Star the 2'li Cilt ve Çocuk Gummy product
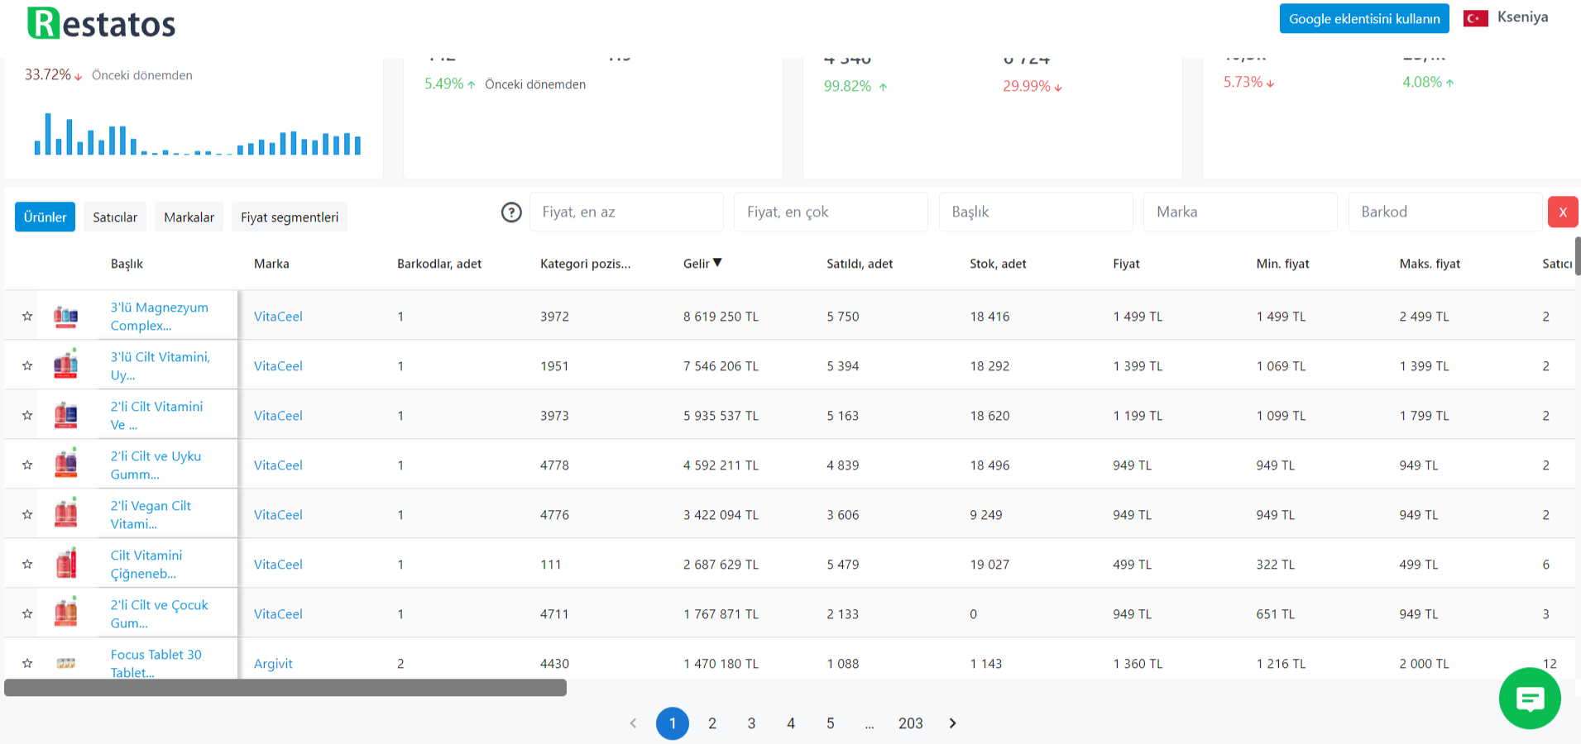This screenshot has height=744, width=1581. click(x=27, y=614)
